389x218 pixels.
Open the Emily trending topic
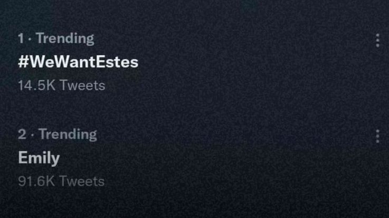[x=39, y=157]
